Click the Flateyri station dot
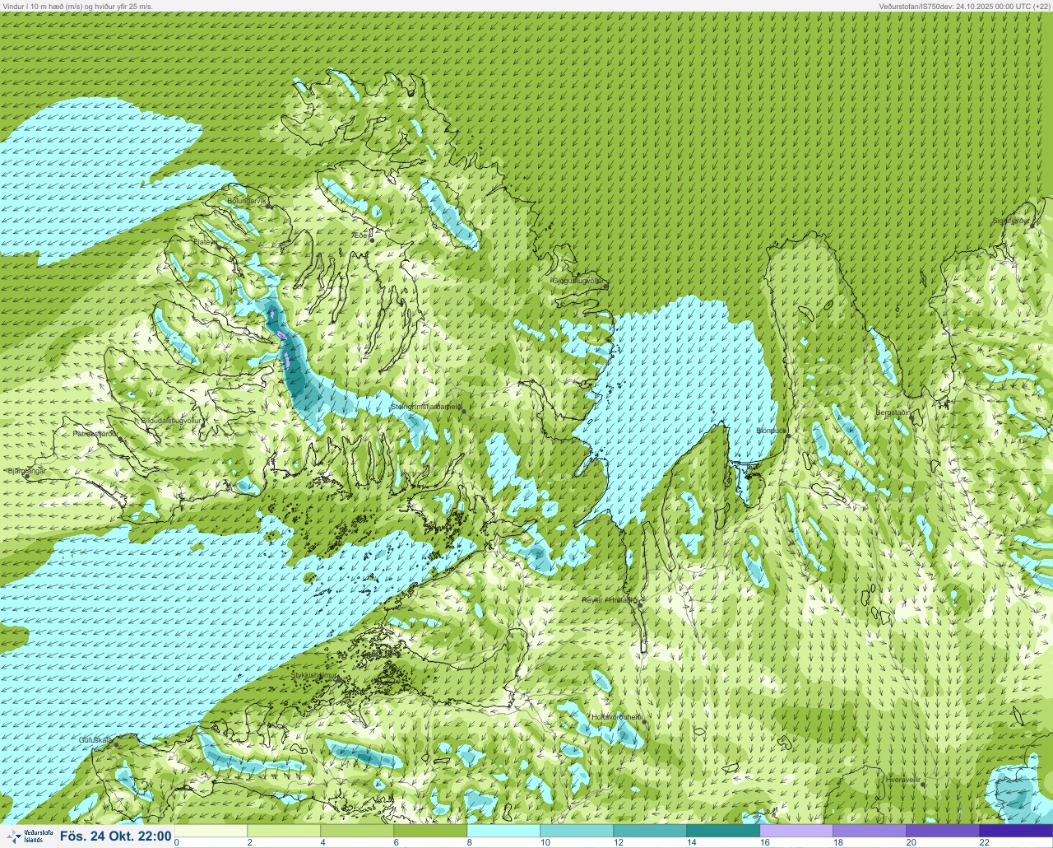The image size is (1053, 848). tap(219, 247)
